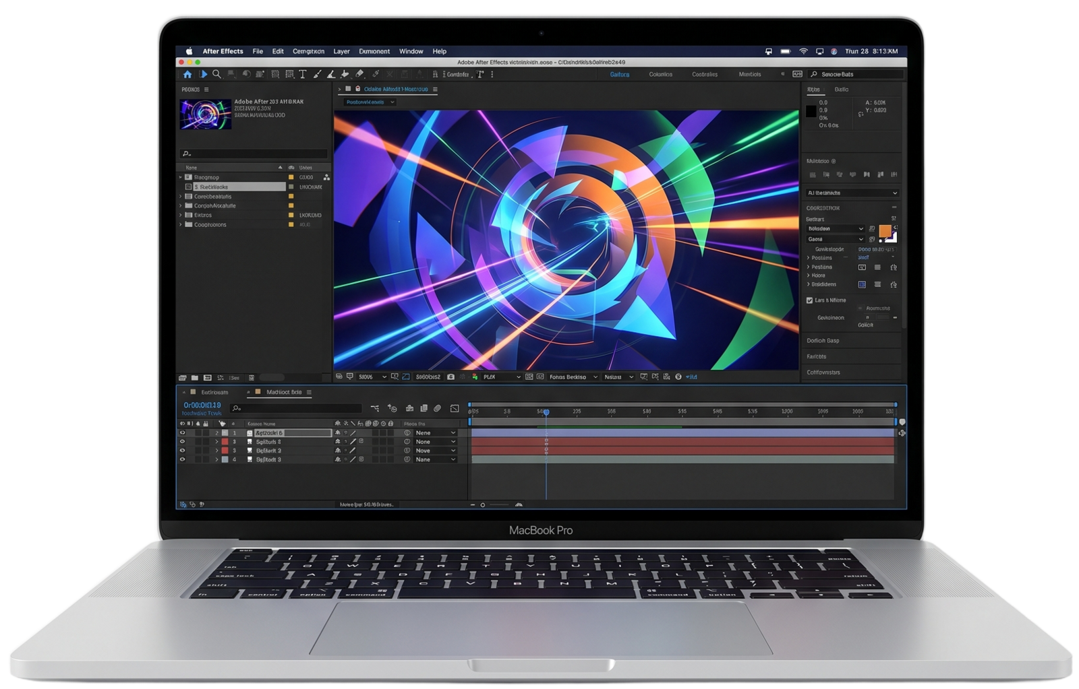Uncheck the Lars & Nfiome checkbox
This screenshot has width=1079, height=689.
click(x=809, y=300)
